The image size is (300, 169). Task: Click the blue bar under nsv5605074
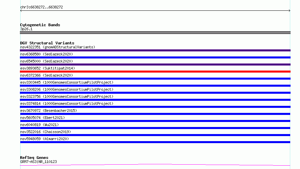(155, 121)
